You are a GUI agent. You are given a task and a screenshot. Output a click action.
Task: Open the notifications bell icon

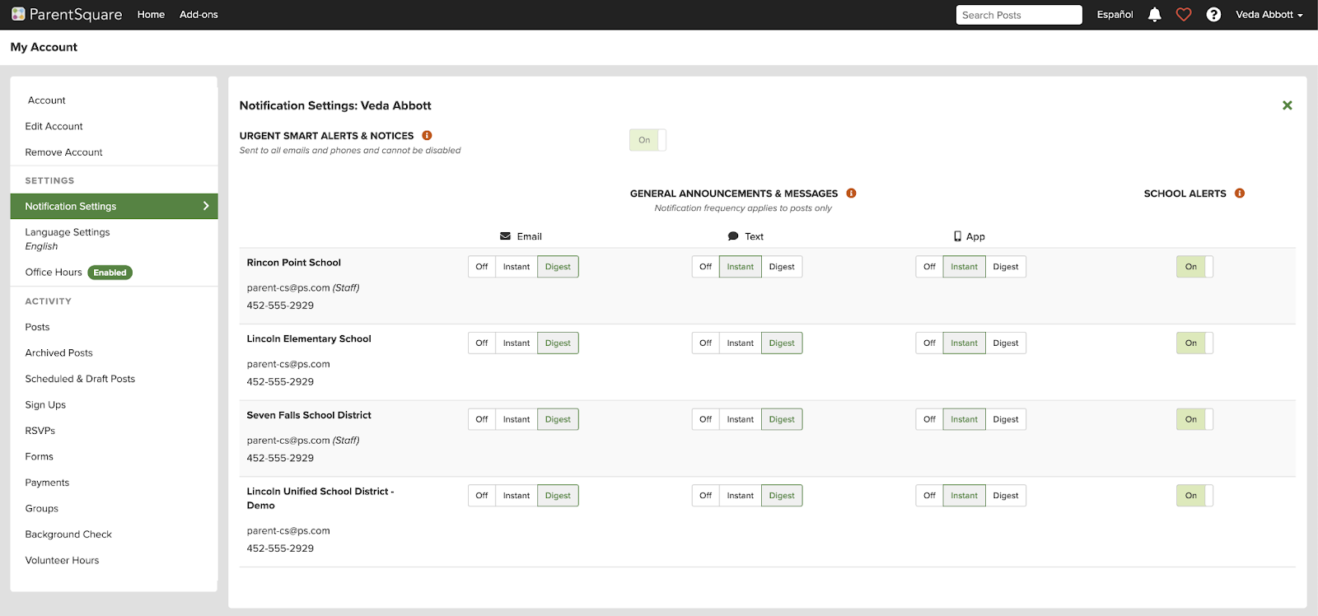click(x=1154, y=15)
